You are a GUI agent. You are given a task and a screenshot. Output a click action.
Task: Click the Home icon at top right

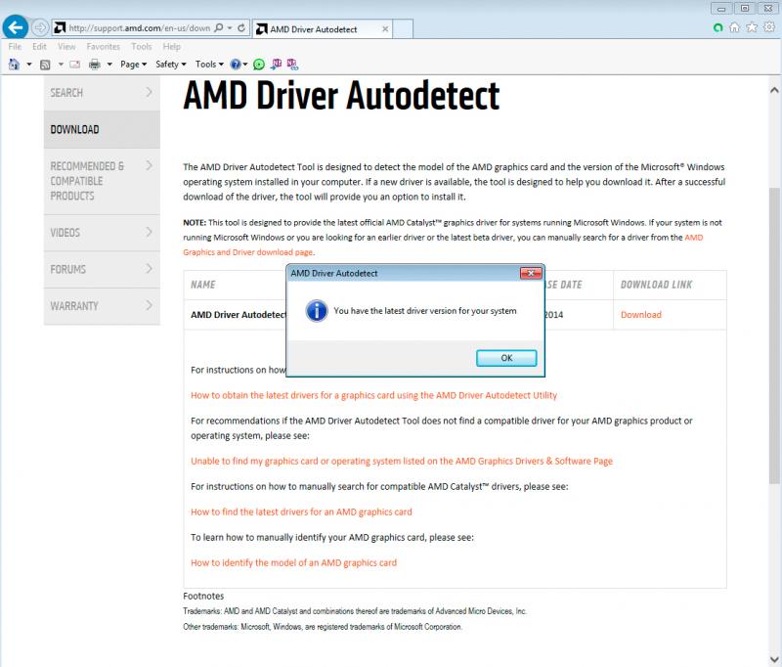click(x=735, y=27)
